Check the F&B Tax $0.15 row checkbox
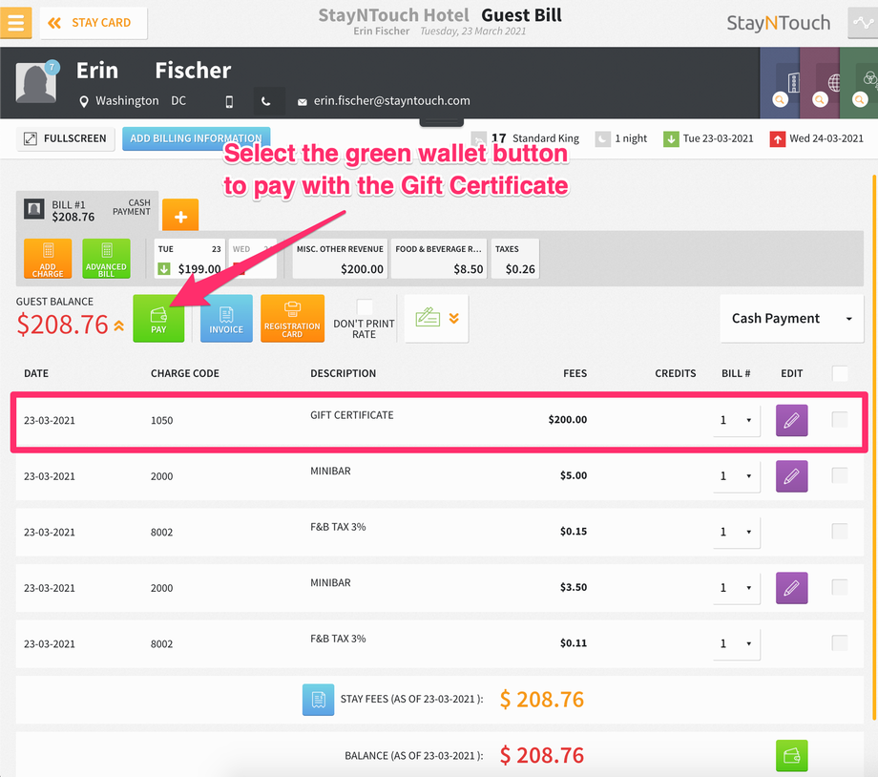Screen dimensions: 878x777 [x=840, y=531]
